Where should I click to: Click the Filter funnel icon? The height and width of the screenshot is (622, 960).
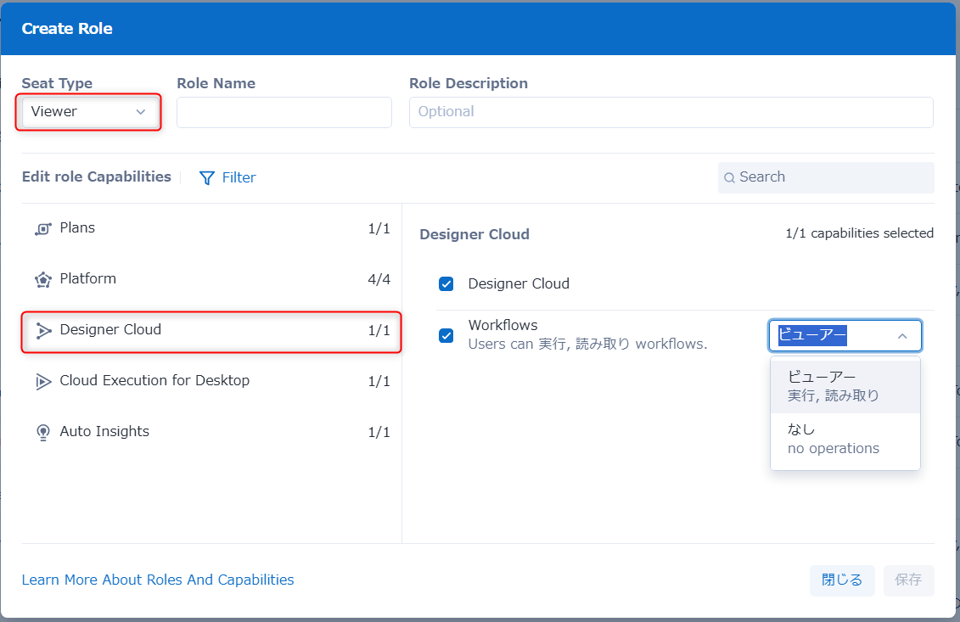coord(207,177)
